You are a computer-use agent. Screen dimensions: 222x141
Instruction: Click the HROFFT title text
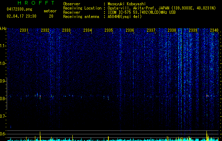(x=36, y=3)
